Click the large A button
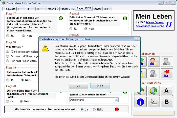The height and width of the screenshot is (118, 177). (167, 91)
